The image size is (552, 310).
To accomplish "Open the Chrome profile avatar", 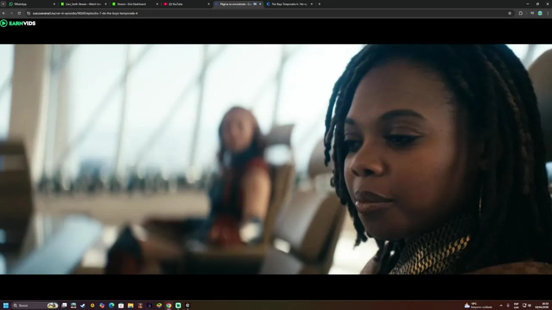I will click(x=540, y=13).
